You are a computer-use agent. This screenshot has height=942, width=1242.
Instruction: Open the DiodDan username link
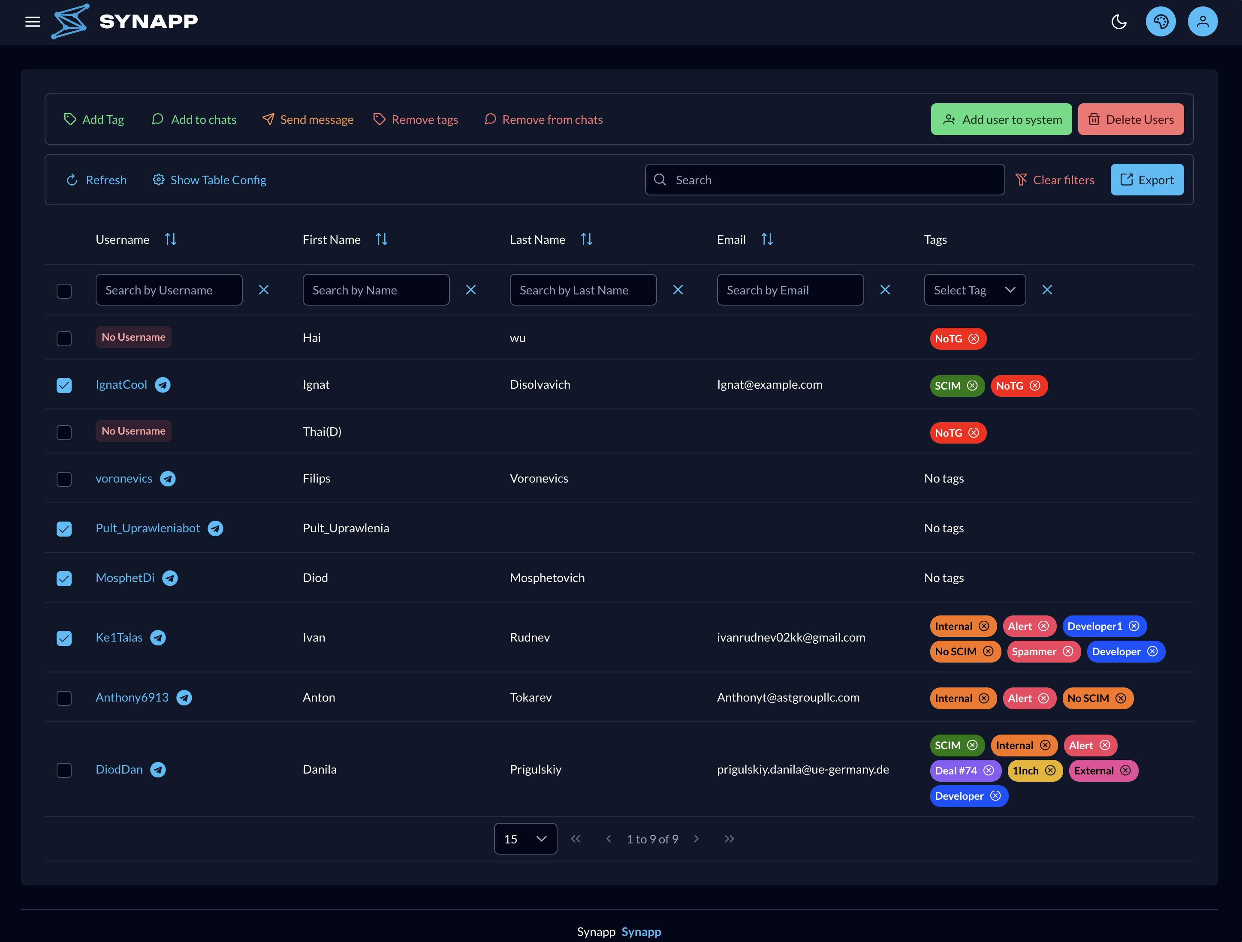(x=119, y=770)
